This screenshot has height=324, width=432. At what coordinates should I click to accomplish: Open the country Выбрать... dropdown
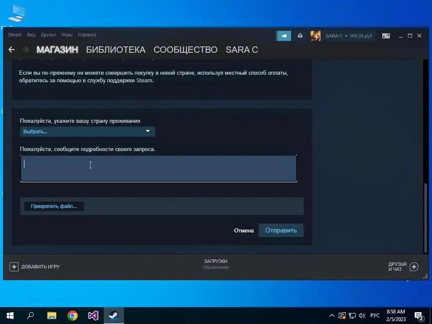click(x=88, y=132)
